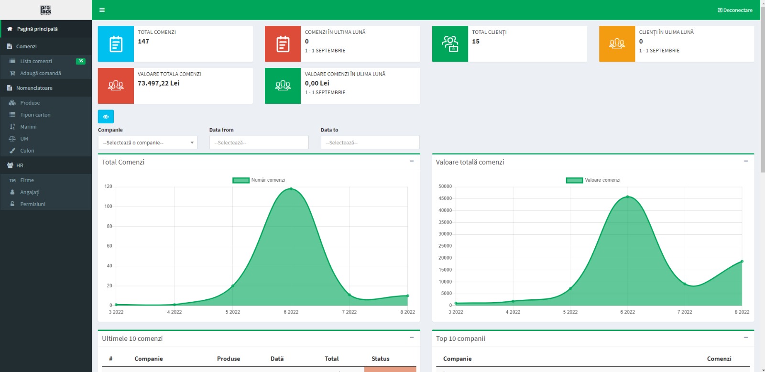The width and height of the screenshot is (765, 372).
Task: Click the red Valoare totală comenzi icon
Action: (x=116, y=86)
